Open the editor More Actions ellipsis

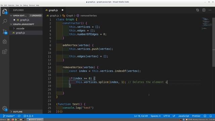coord(210,10)
